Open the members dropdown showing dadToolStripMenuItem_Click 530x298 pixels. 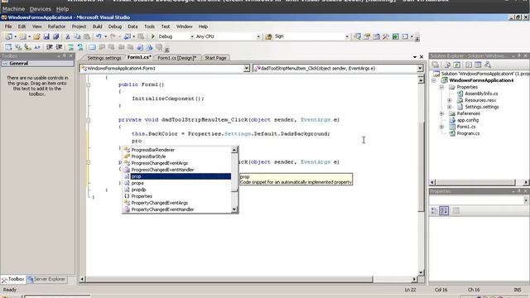coord(420,68)
